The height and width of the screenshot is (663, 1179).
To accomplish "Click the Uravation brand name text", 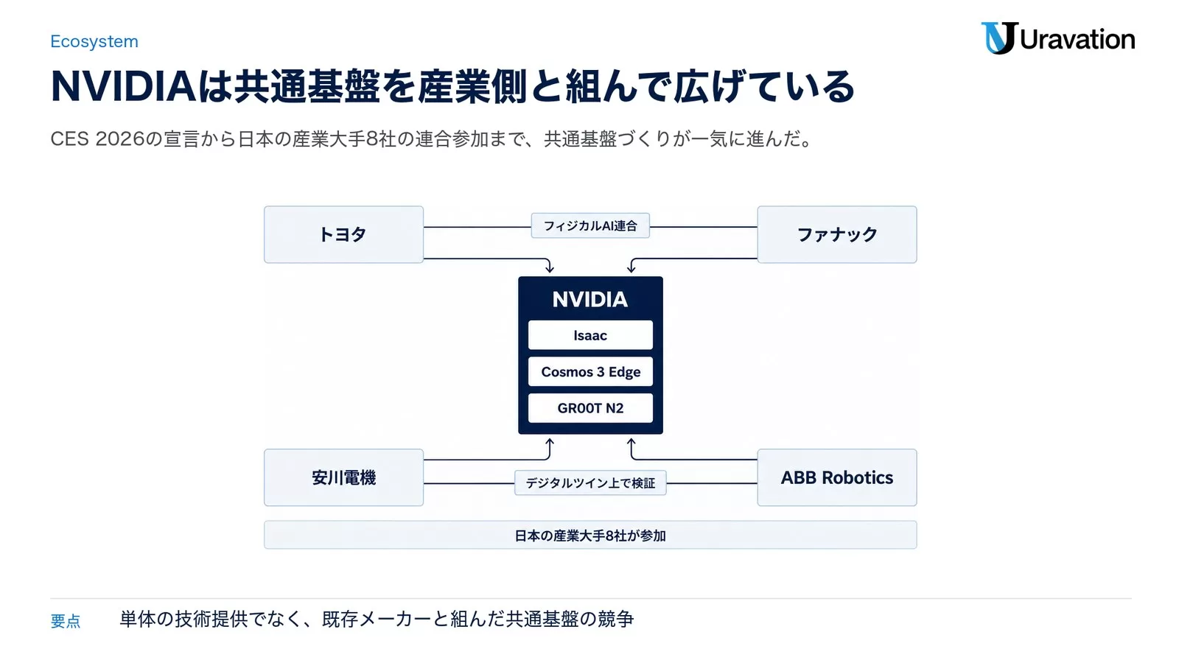I will 1077,39.
